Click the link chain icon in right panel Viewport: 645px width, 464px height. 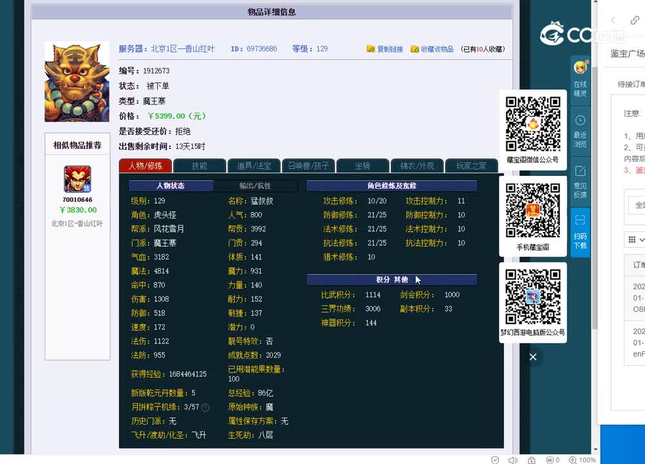click(x=635, y=20)
